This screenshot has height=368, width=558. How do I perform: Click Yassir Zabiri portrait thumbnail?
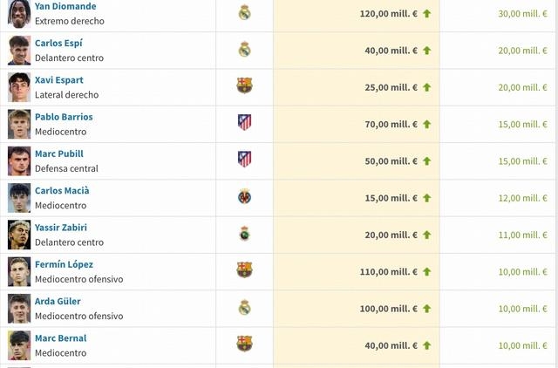[x=19, y=235]
